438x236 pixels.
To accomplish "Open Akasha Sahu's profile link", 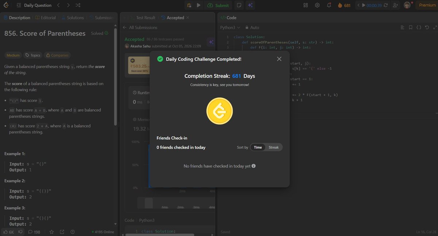I will point(141,46).
